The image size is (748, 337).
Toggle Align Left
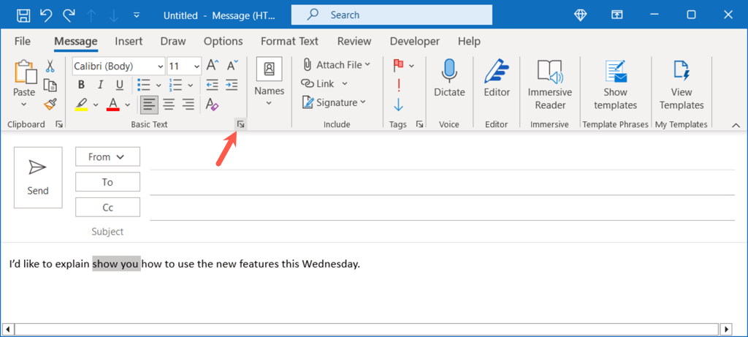(149, 104)
